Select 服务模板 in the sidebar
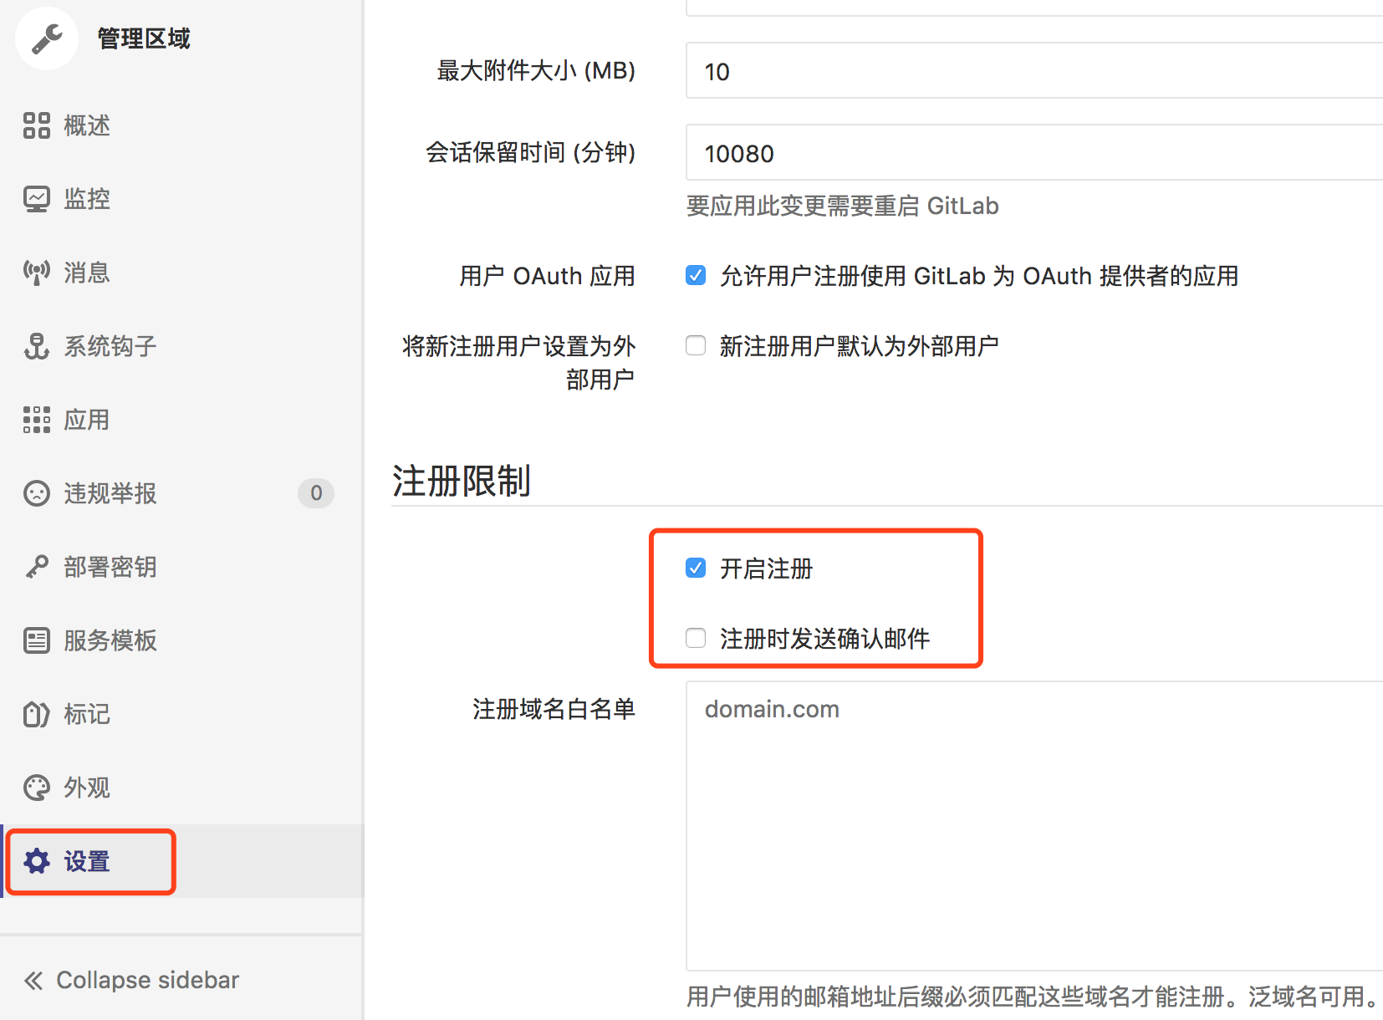This screenshot has width=1383, height=1020. point(181,640)
